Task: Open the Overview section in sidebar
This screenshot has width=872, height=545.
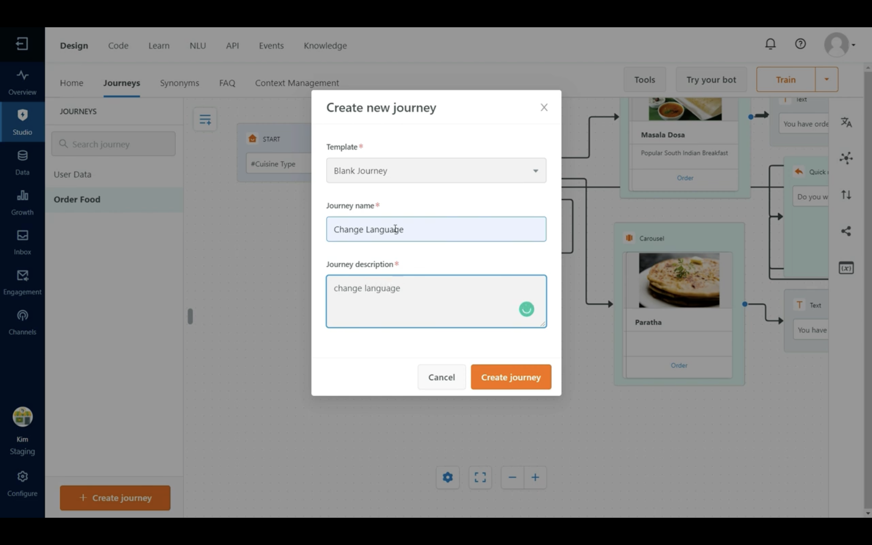Action: 22,82
